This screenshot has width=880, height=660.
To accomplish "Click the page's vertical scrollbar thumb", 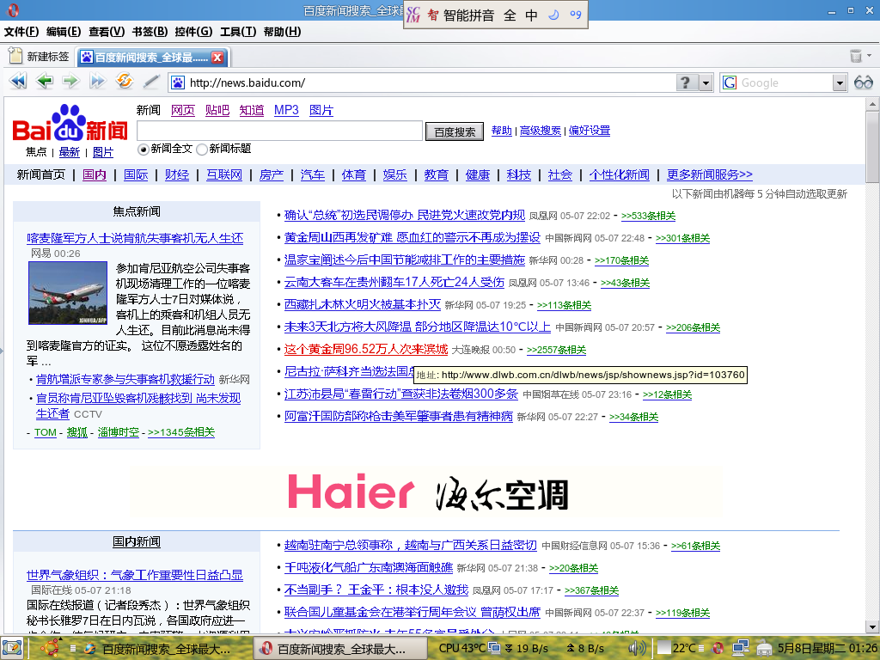I will coord(872,146).
